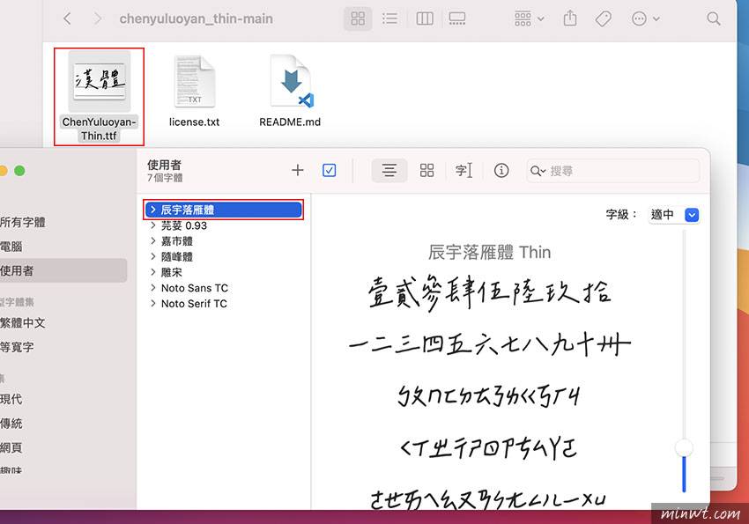Open 等寬字 smart collection
749x524 pixels.
point(17,347)
